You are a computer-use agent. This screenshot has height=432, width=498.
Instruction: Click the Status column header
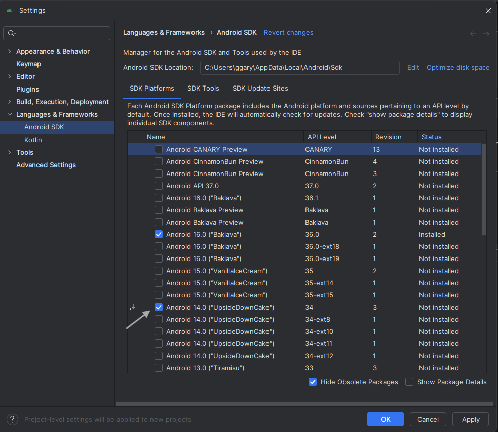(452, 137)
